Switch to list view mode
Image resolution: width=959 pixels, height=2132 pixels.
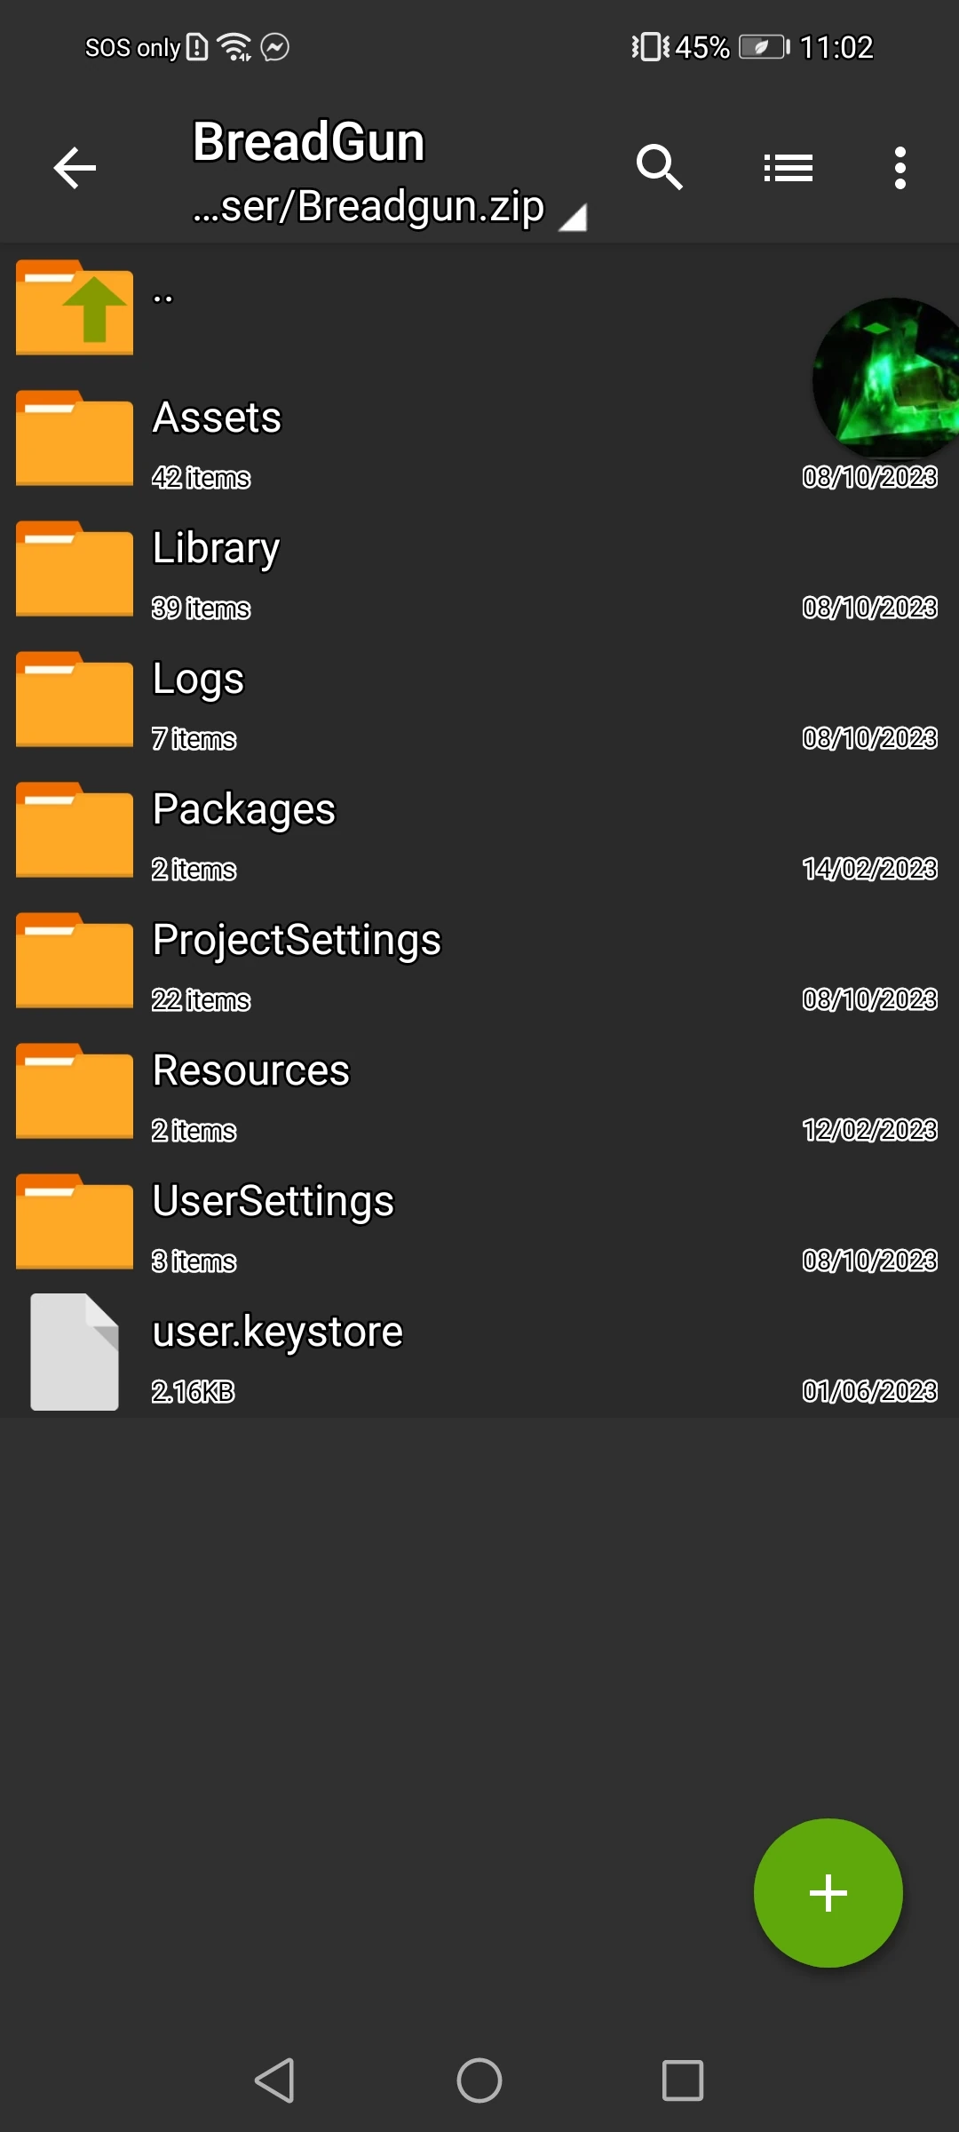pyautogui.click(x=787, y=167)
